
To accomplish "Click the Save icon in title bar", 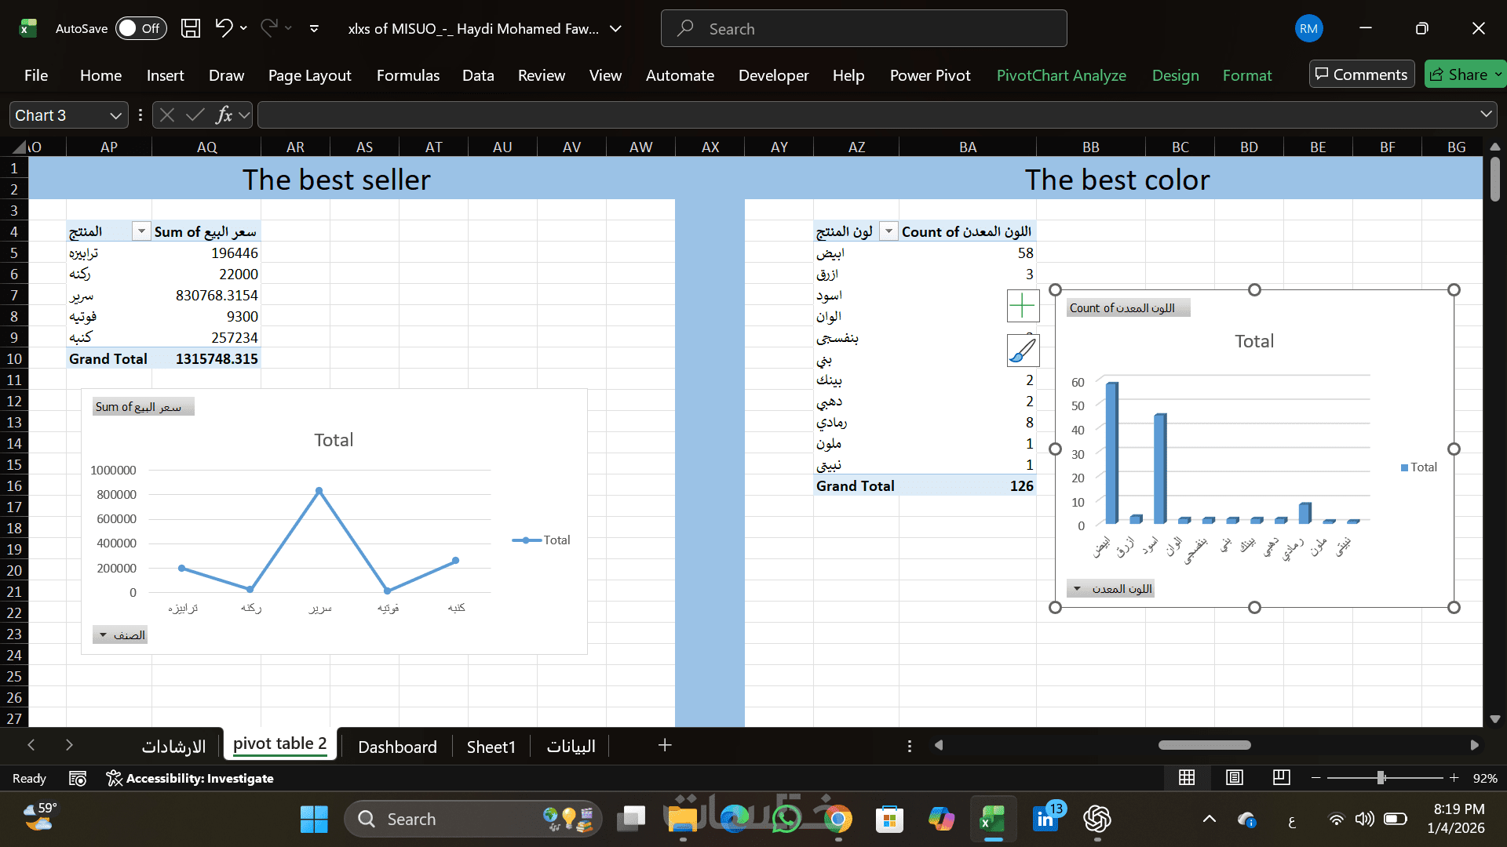I will coord(191,28).
